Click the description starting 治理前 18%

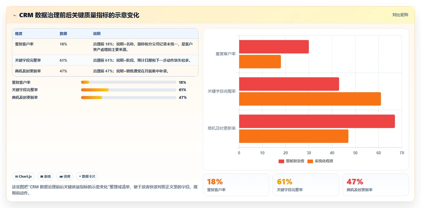point(143,47)
